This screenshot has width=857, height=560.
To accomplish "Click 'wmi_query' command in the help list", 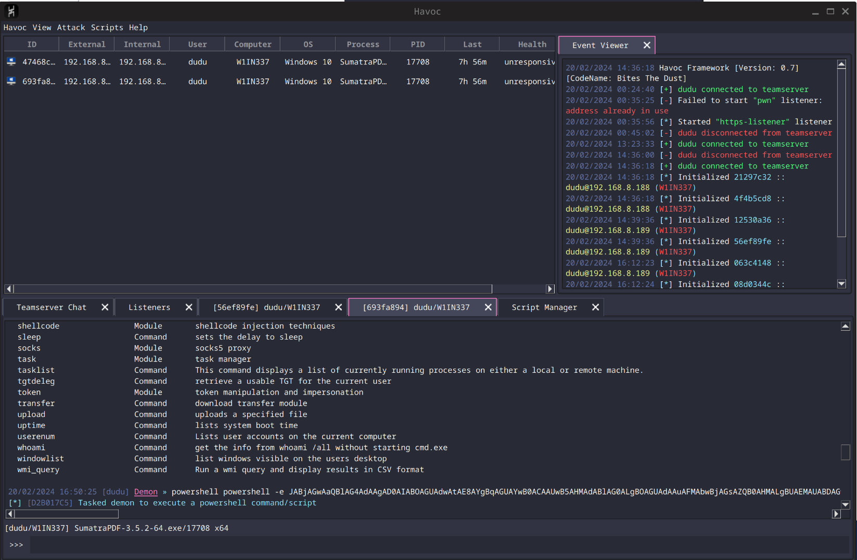I will [39, 470].
